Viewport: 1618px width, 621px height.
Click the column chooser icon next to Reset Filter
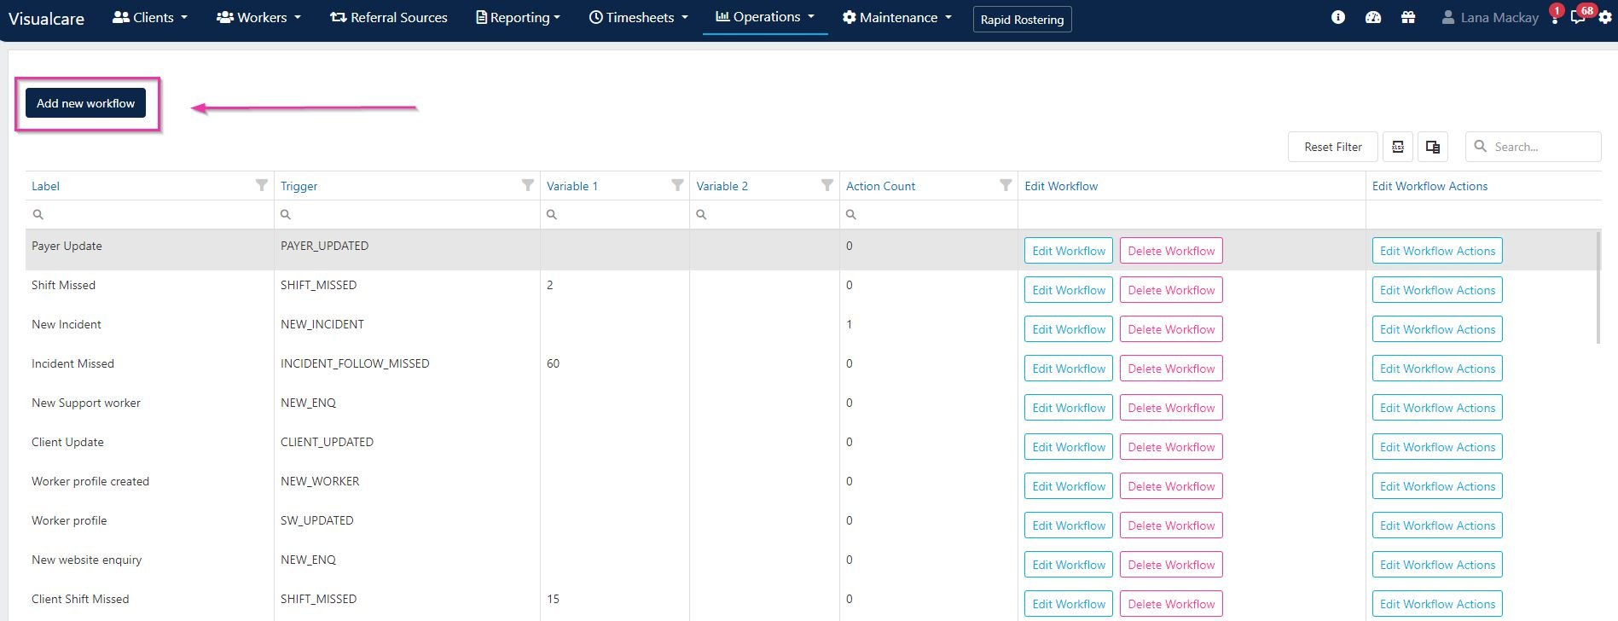tap(1398, 147)
